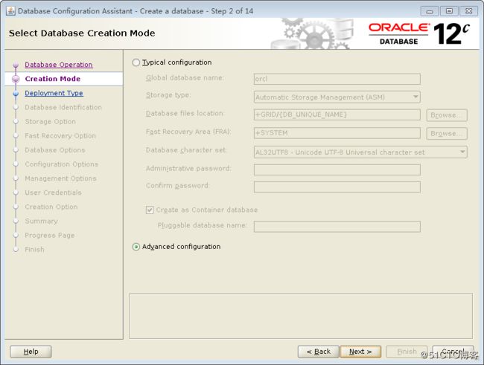The width and height of the screenshot is (484, 365).
Task: Select the Advanced configuration radio button
Action: pyautogui.click(x=136, y=247)
